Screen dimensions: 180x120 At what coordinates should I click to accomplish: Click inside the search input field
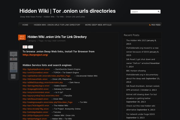pos(144,12)
